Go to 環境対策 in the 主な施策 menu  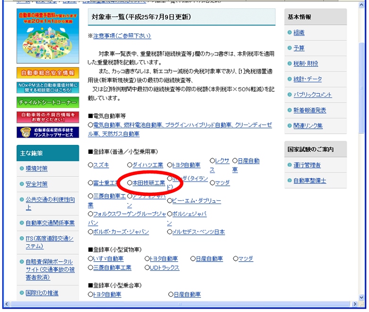[x=36, y=169]
